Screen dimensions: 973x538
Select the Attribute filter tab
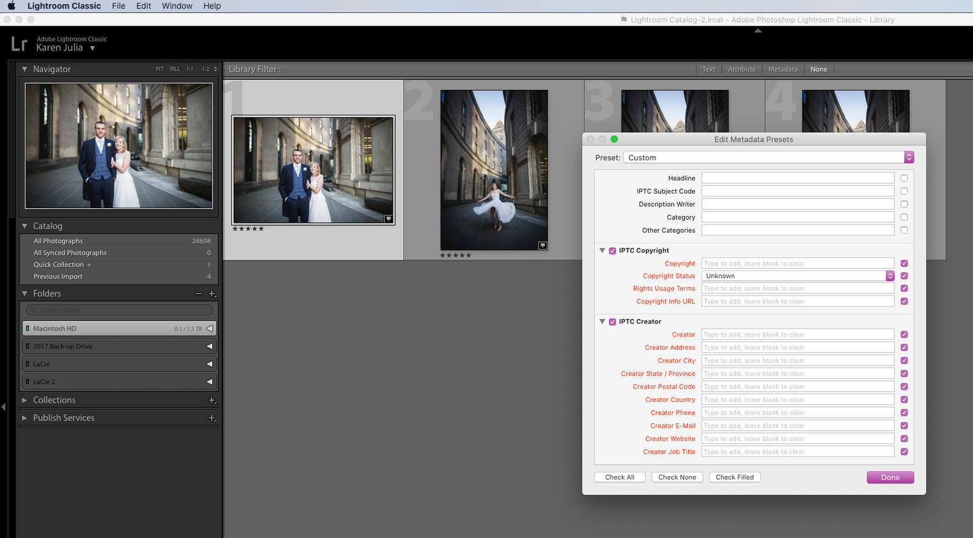(742, 69)
